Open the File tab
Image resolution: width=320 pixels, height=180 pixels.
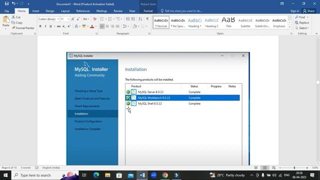[6, 11]
